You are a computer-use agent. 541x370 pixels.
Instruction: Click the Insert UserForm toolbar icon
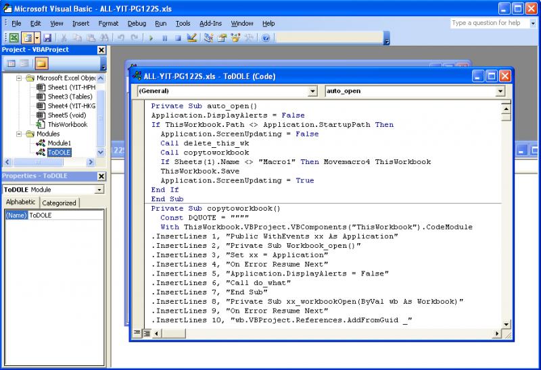coord(27,38)
